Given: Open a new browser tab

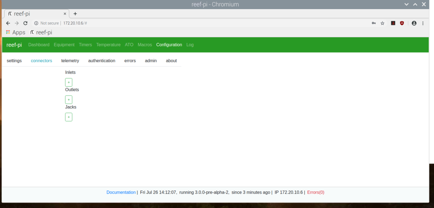Looking at the screenshot, I should click(75, 14).
